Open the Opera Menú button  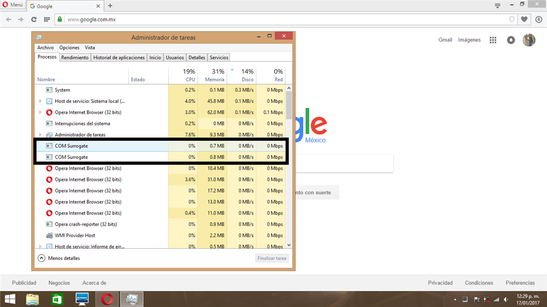pyautogui.click(x=13, y=5)
